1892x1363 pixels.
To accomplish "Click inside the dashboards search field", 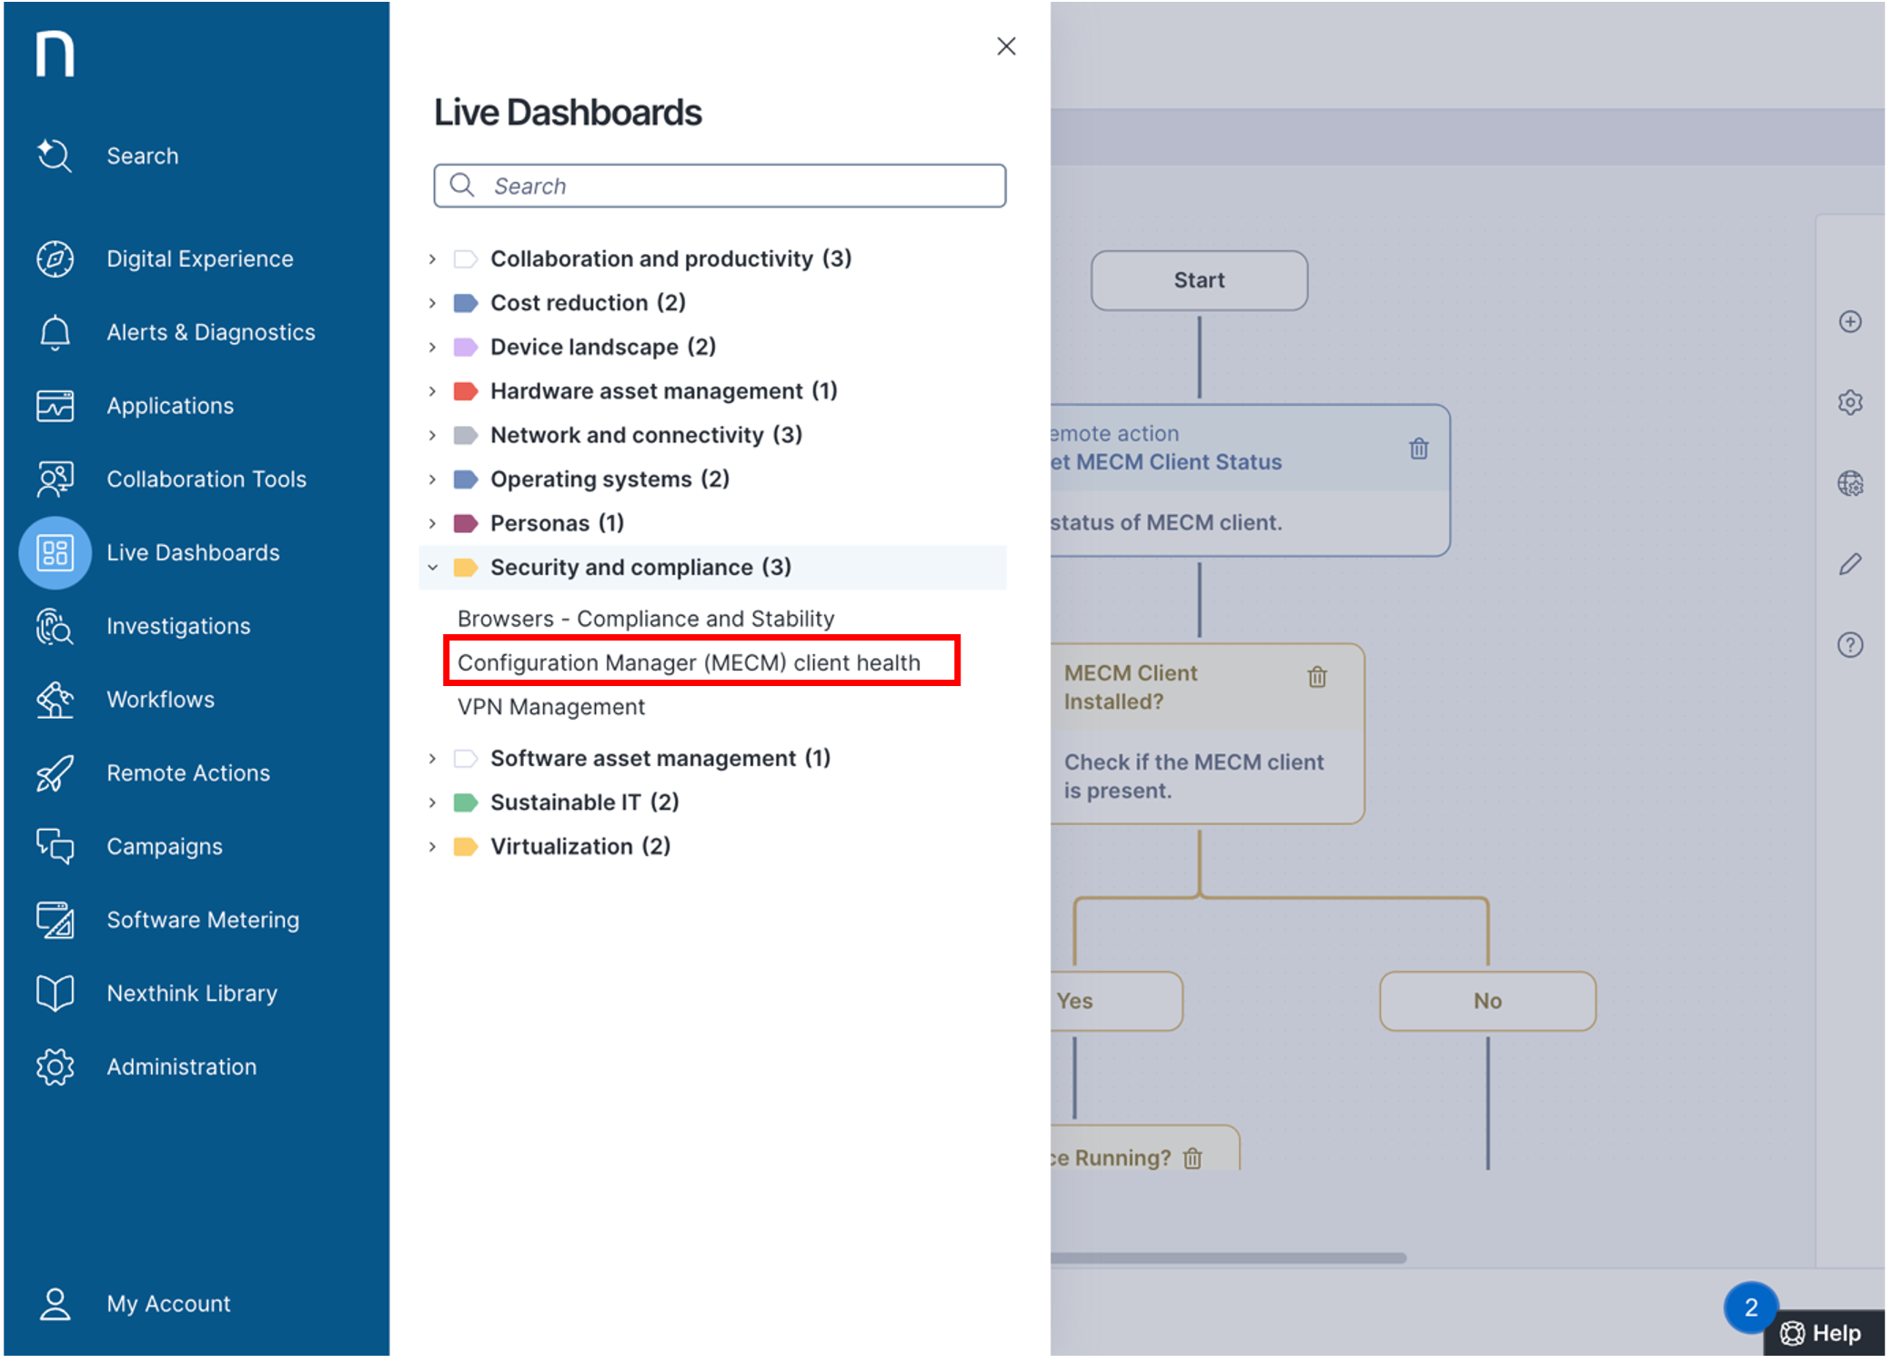I will 719,186.
